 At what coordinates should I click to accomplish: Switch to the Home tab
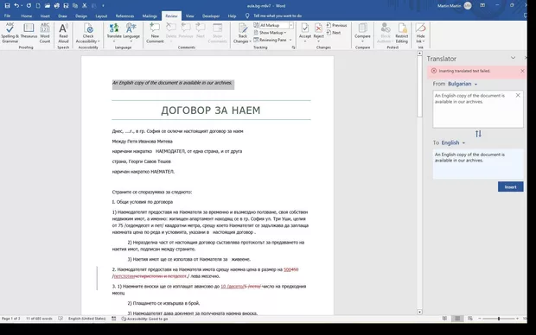(x=26, y=16)
